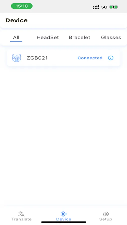Image resolution: width=127 pixels, height=225 pixels.
Task: Tap the Translate language icon
Action: coord(21,214)
